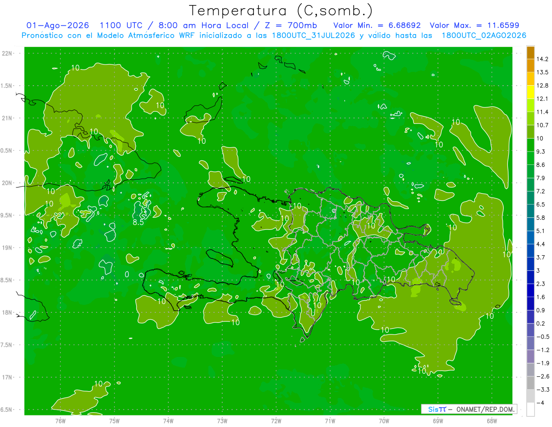
Task: Click the "10.7" colorbar value
Action: (543, 125)
